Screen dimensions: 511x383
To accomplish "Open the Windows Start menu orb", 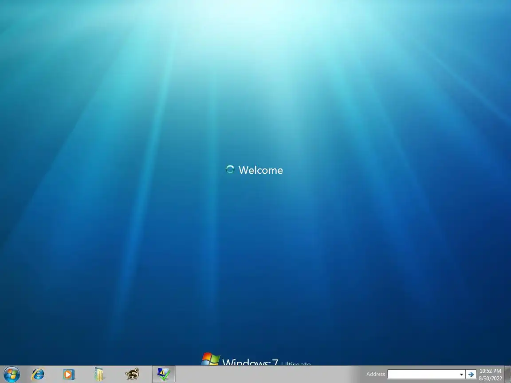I will 12,374.
